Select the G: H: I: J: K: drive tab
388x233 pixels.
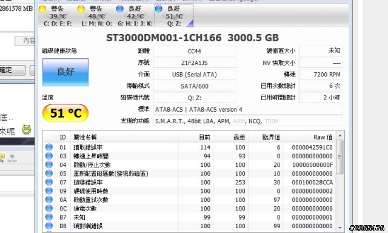pyautogui.click(x=135, y=16)
